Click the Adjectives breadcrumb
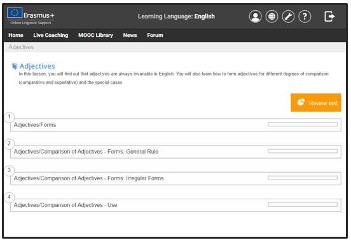 [x=21, y=47]
